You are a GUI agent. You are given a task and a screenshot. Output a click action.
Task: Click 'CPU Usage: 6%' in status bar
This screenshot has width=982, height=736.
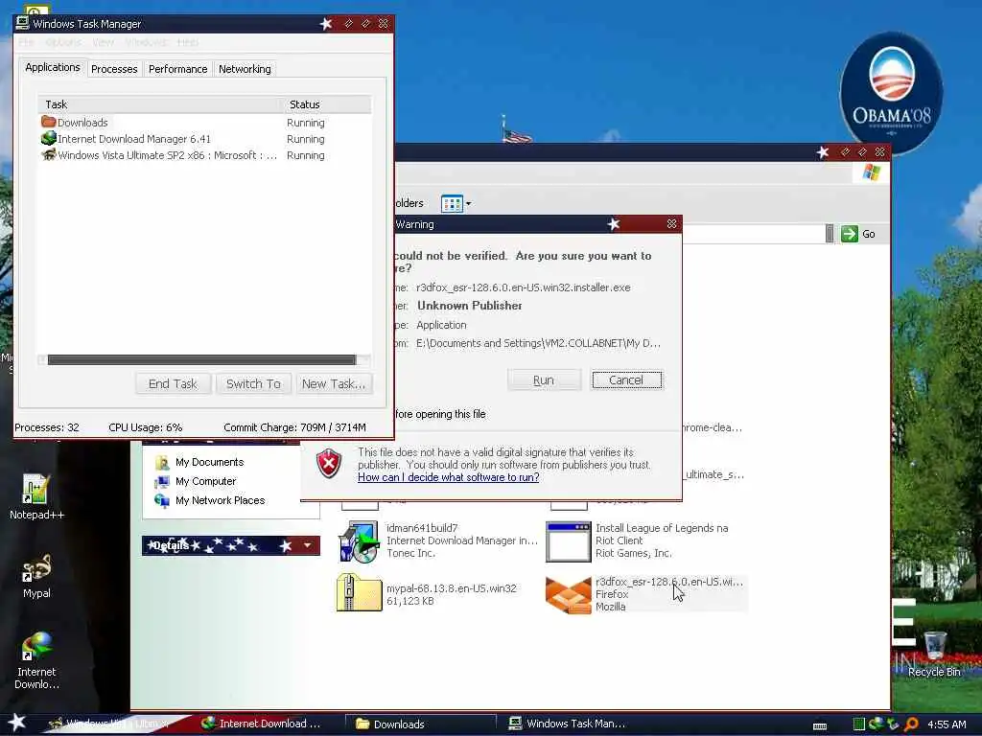click(146, 427)
